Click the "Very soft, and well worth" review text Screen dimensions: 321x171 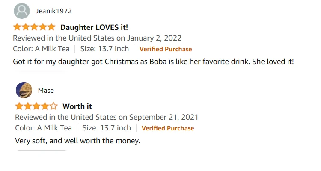(x=77, y=141)
